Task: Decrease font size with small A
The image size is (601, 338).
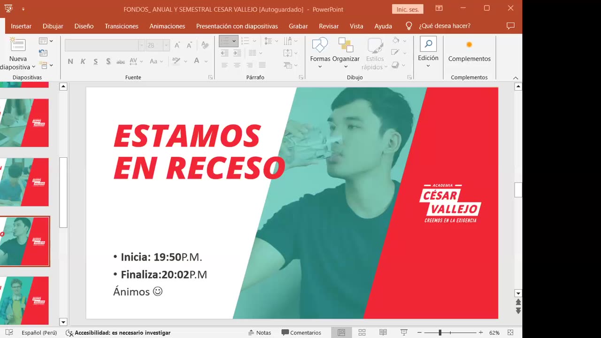Action: pos(189,45)
